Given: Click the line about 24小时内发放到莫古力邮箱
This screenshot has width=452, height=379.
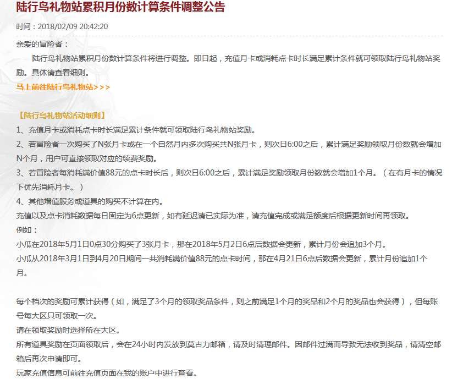Looking at the screenshot, I should point(229,344).
